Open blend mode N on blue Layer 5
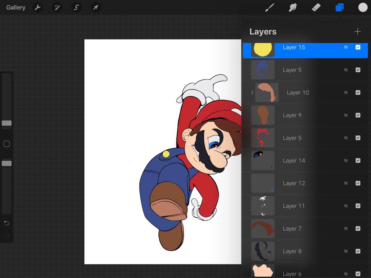Viewport: 371px width, 278px height. point(346,70)
